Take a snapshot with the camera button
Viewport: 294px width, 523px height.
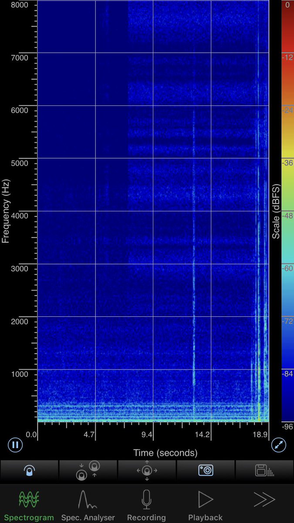click(206, 470)
